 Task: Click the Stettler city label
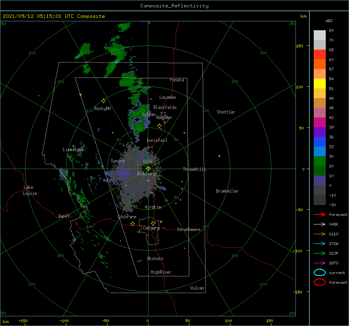pos(226,112)
